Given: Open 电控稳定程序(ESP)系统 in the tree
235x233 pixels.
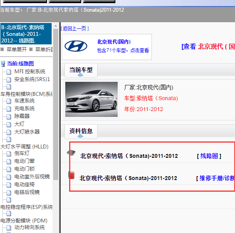Looking at the screenshot, I should (x=26, y=207).
